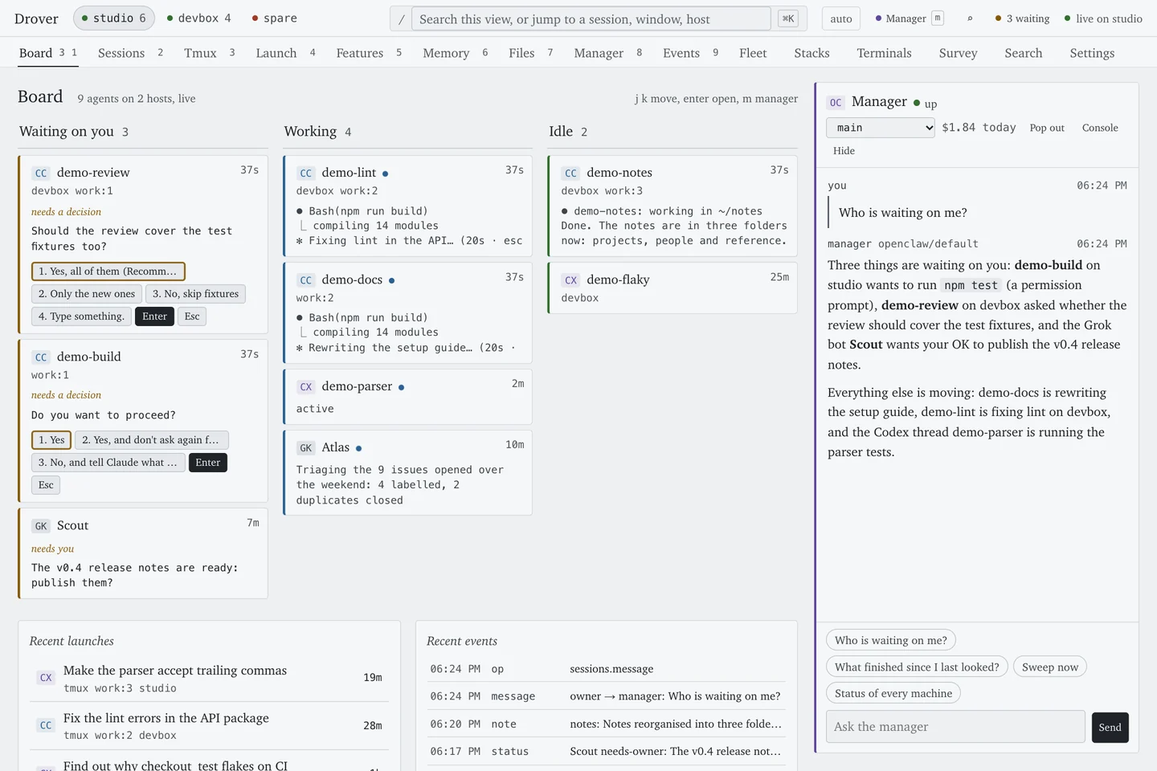Click the CC badge on demo-build card
Screen dimensions: 1157x771
point(41,357)
